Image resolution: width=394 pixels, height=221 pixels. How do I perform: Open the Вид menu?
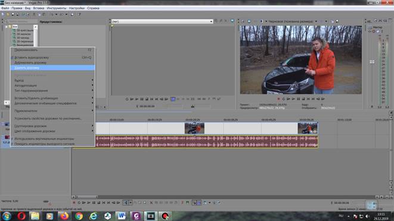(27, 8)
